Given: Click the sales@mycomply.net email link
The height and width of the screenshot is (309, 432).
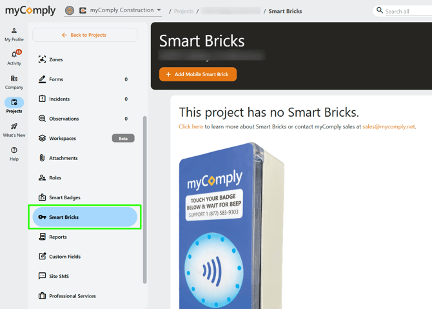Looking at the screenshot, I should click(x=389, y=126).
